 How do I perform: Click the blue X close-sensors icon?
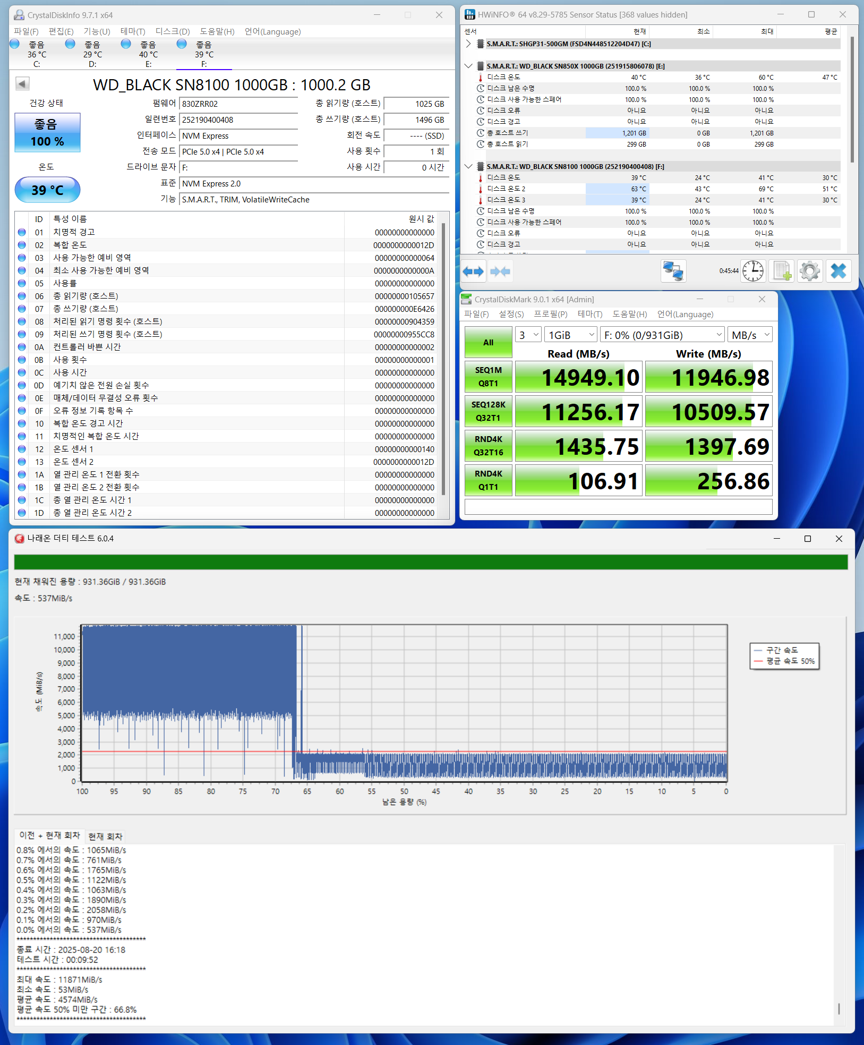tap(838, 271)
